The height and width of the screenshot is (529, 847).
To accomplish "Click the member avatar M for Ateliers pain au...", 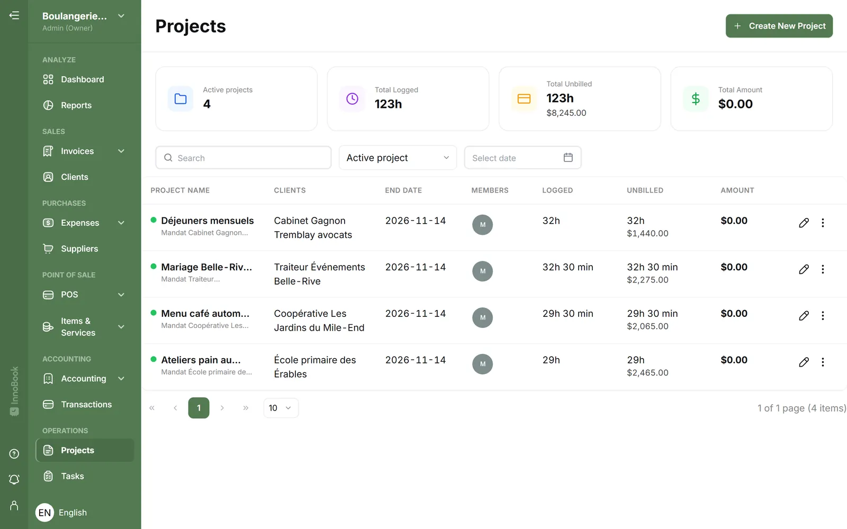I will point(482,364).
